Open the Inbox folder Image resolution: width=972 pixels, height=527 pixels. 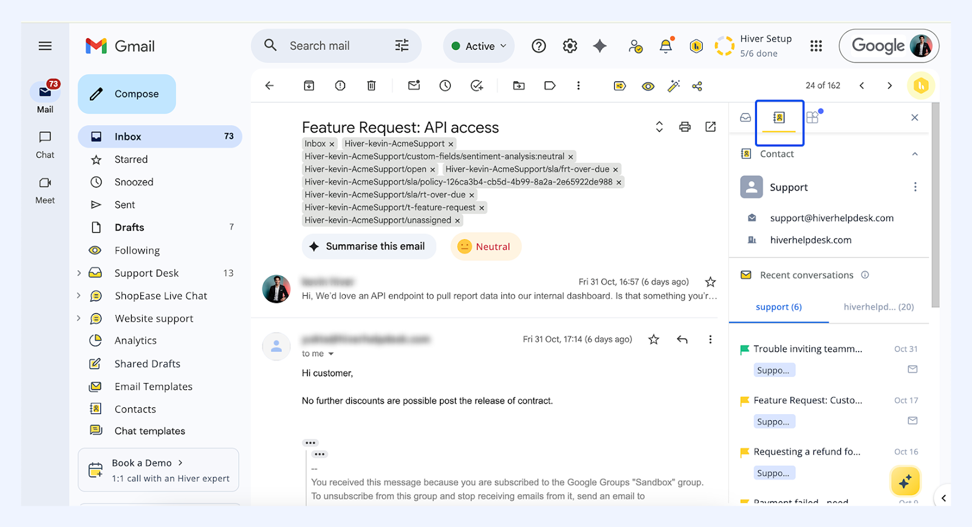click(160, 137)
